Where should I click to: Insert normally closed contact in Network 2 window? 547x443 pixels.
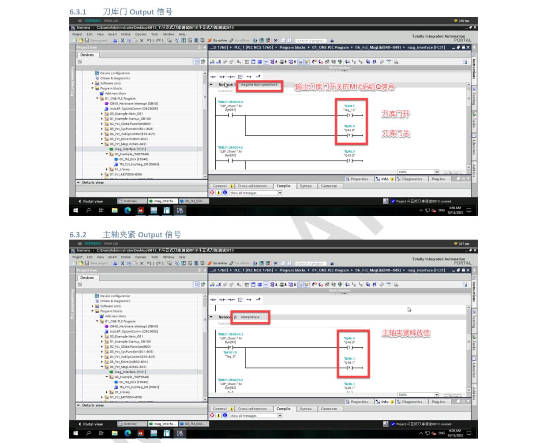click(222, 300)
